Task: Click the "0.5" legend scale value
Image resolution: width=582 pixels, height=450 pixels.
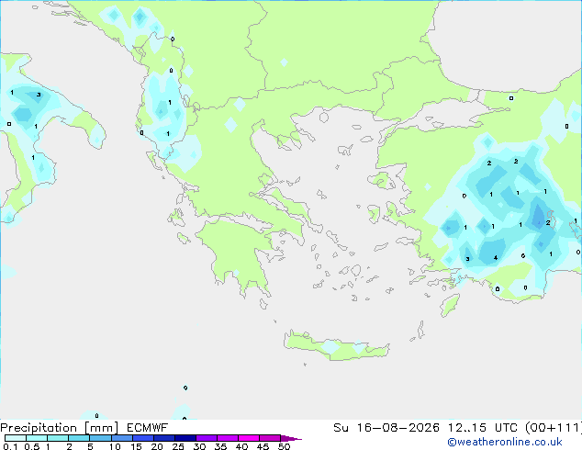Action: (x=31, y=446)
